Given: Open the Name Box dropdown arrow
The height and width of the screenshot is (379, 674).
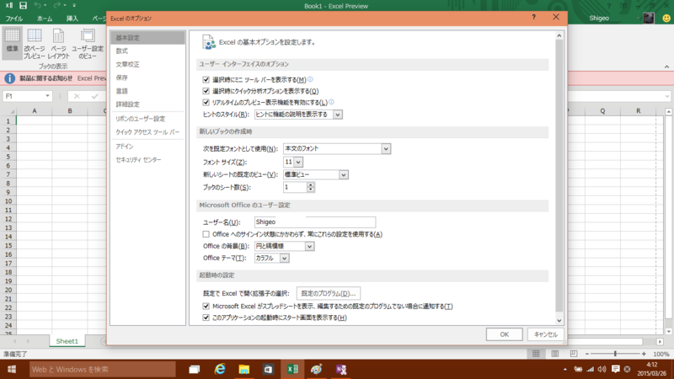Looking at the screenshot, I should [x=47, y=96].
